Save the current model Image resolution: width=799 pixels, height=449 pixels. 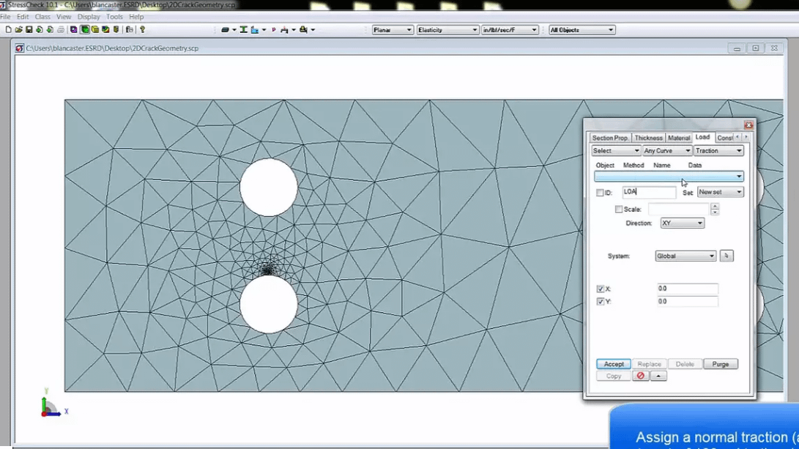click(x=29, y=29)
